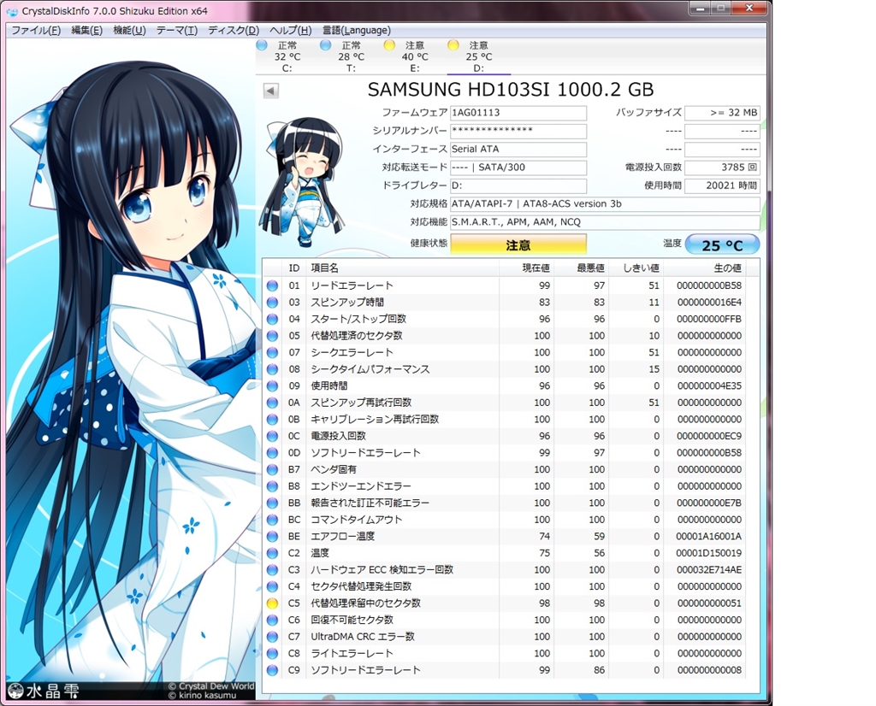Click the 電源投入回数 value 3785 回
The image size is (876, 706).
722,168
